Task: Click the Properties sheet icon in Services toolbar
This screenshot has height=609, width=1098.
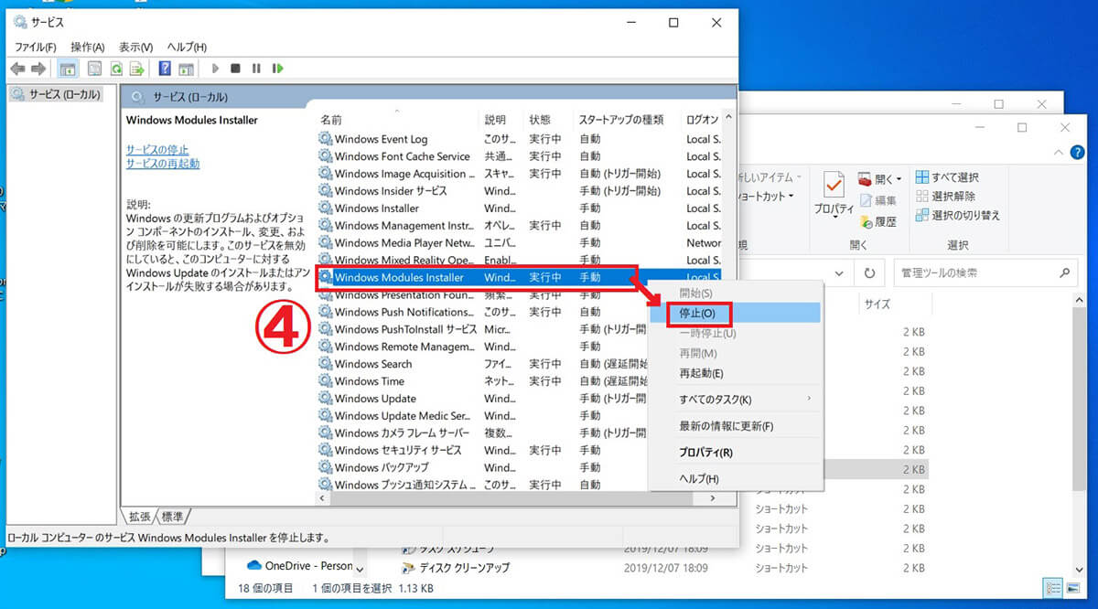Action: 94,69
